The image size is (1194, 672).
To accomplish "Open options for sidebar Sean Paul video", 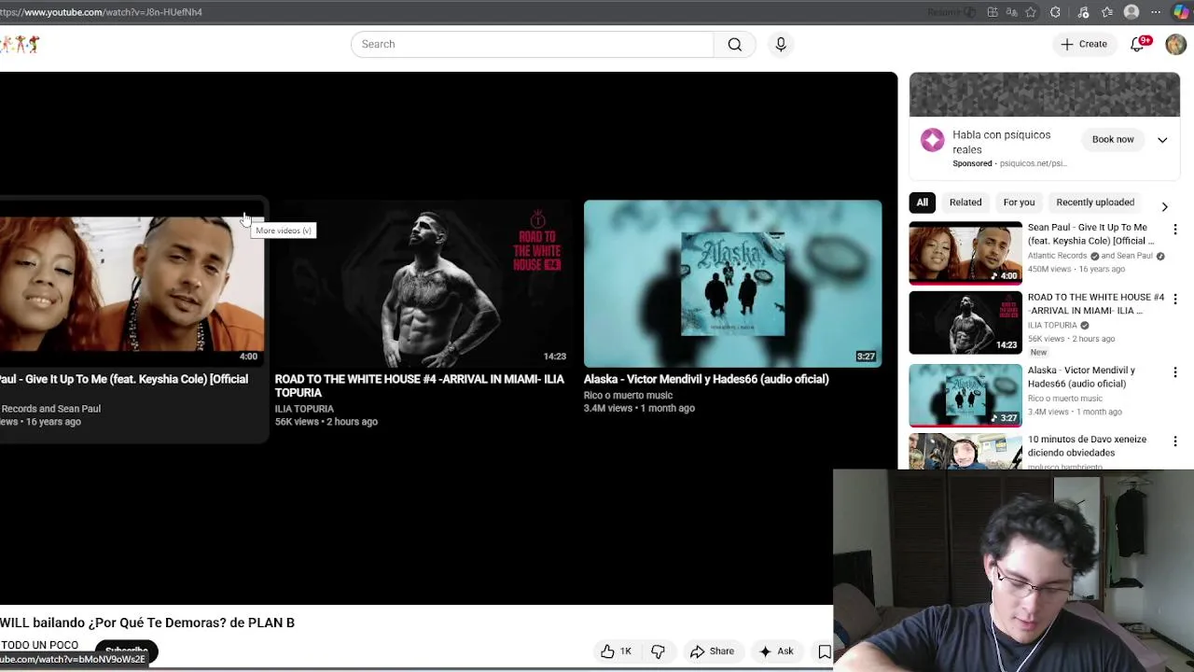I will (1175, 230).
